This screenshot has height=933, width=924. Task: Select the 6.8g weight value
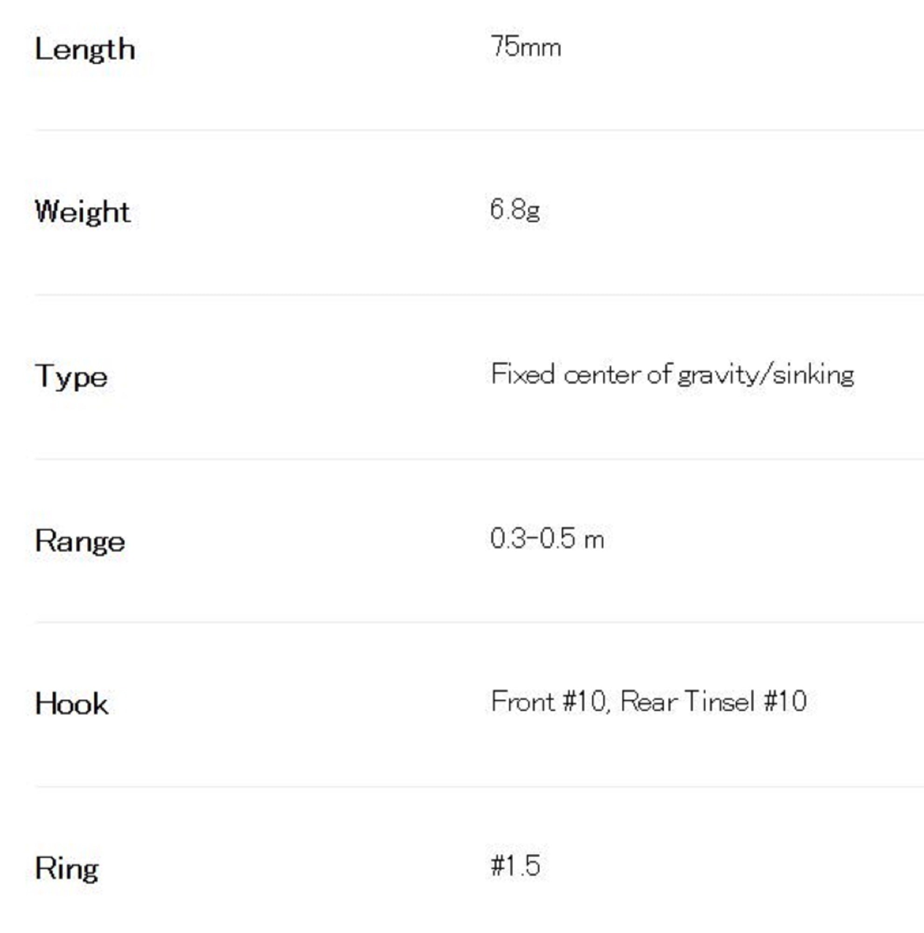(515, 210)
